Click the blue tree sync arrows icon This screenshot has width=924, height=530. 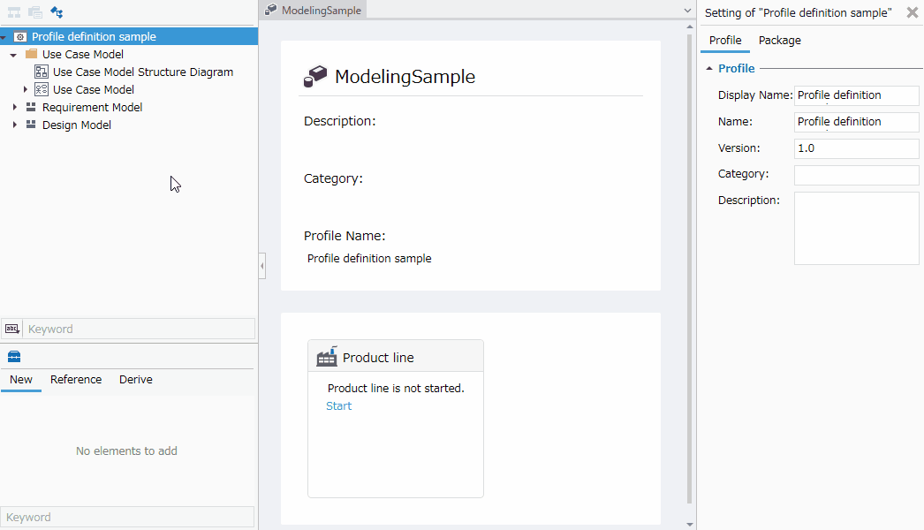coord(57,12)
